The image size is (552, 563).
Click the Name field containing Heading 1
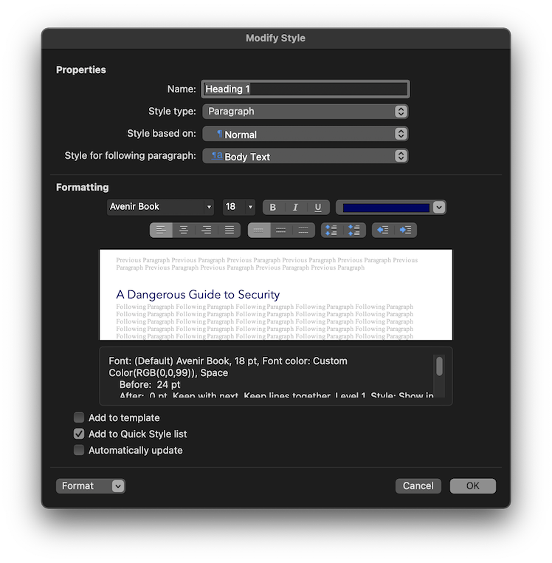305,89
